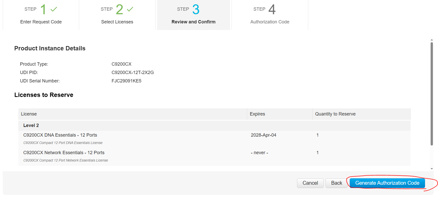Click serial number FJC29091KE5
The width and height of the screenshot is (438, 202).
pyautogui.click(x=126, y=81)
